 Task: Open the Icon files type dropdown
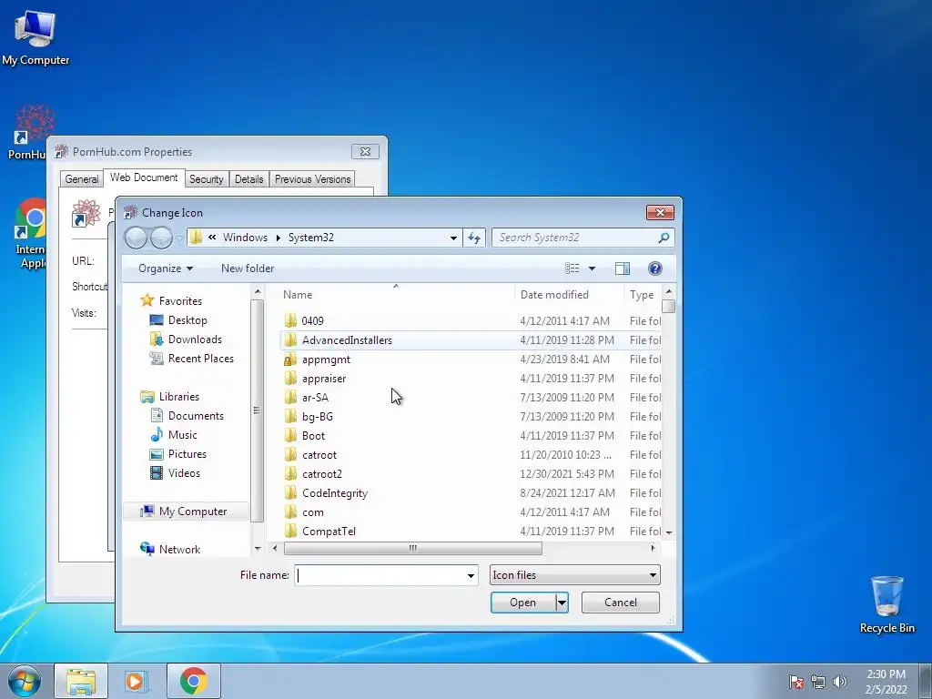pos(575,575)
